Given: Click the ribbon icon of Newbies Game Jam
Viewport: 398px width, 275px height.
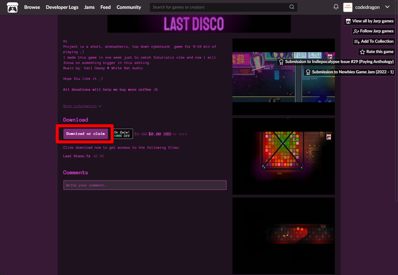Looking at the screenshot, I should tap(308, 72).
